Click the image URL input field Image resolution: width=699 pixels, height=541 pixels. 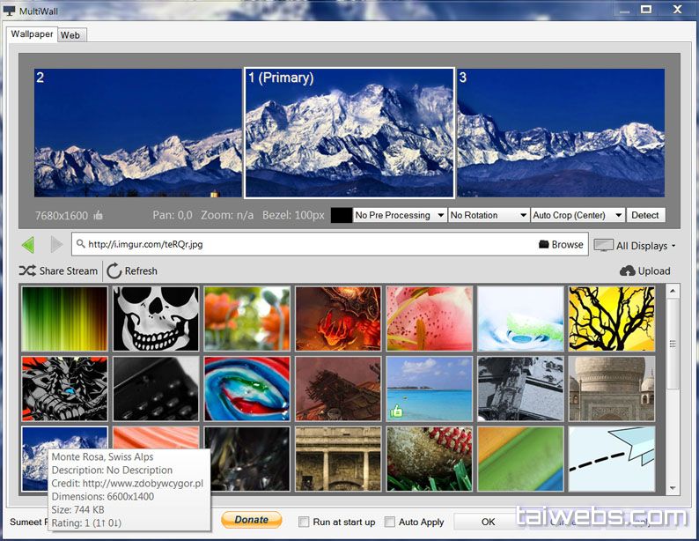(308, 245)
